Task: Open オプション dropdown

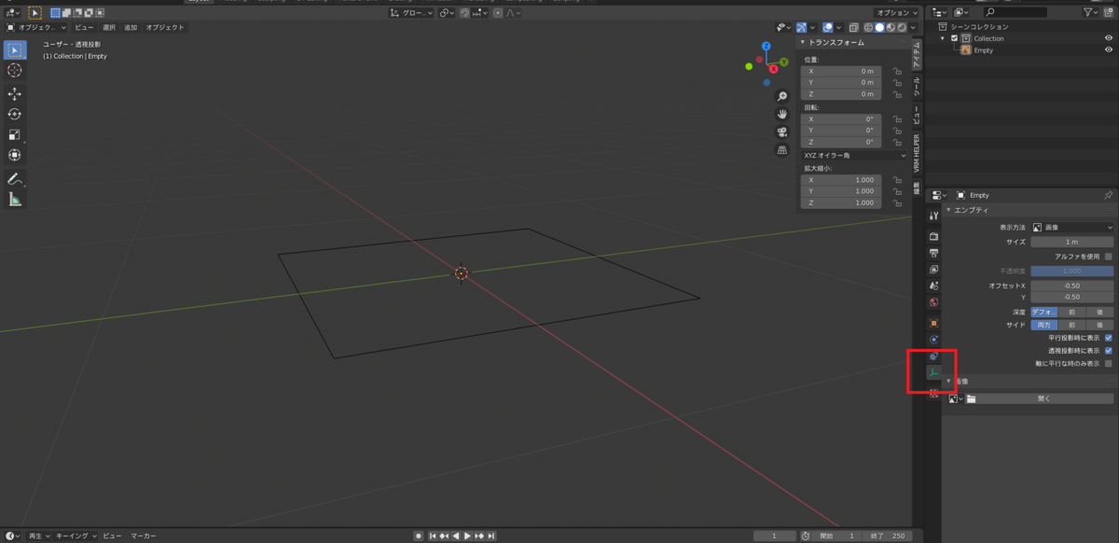Action: pyautogui.click(x=897, y=12)
